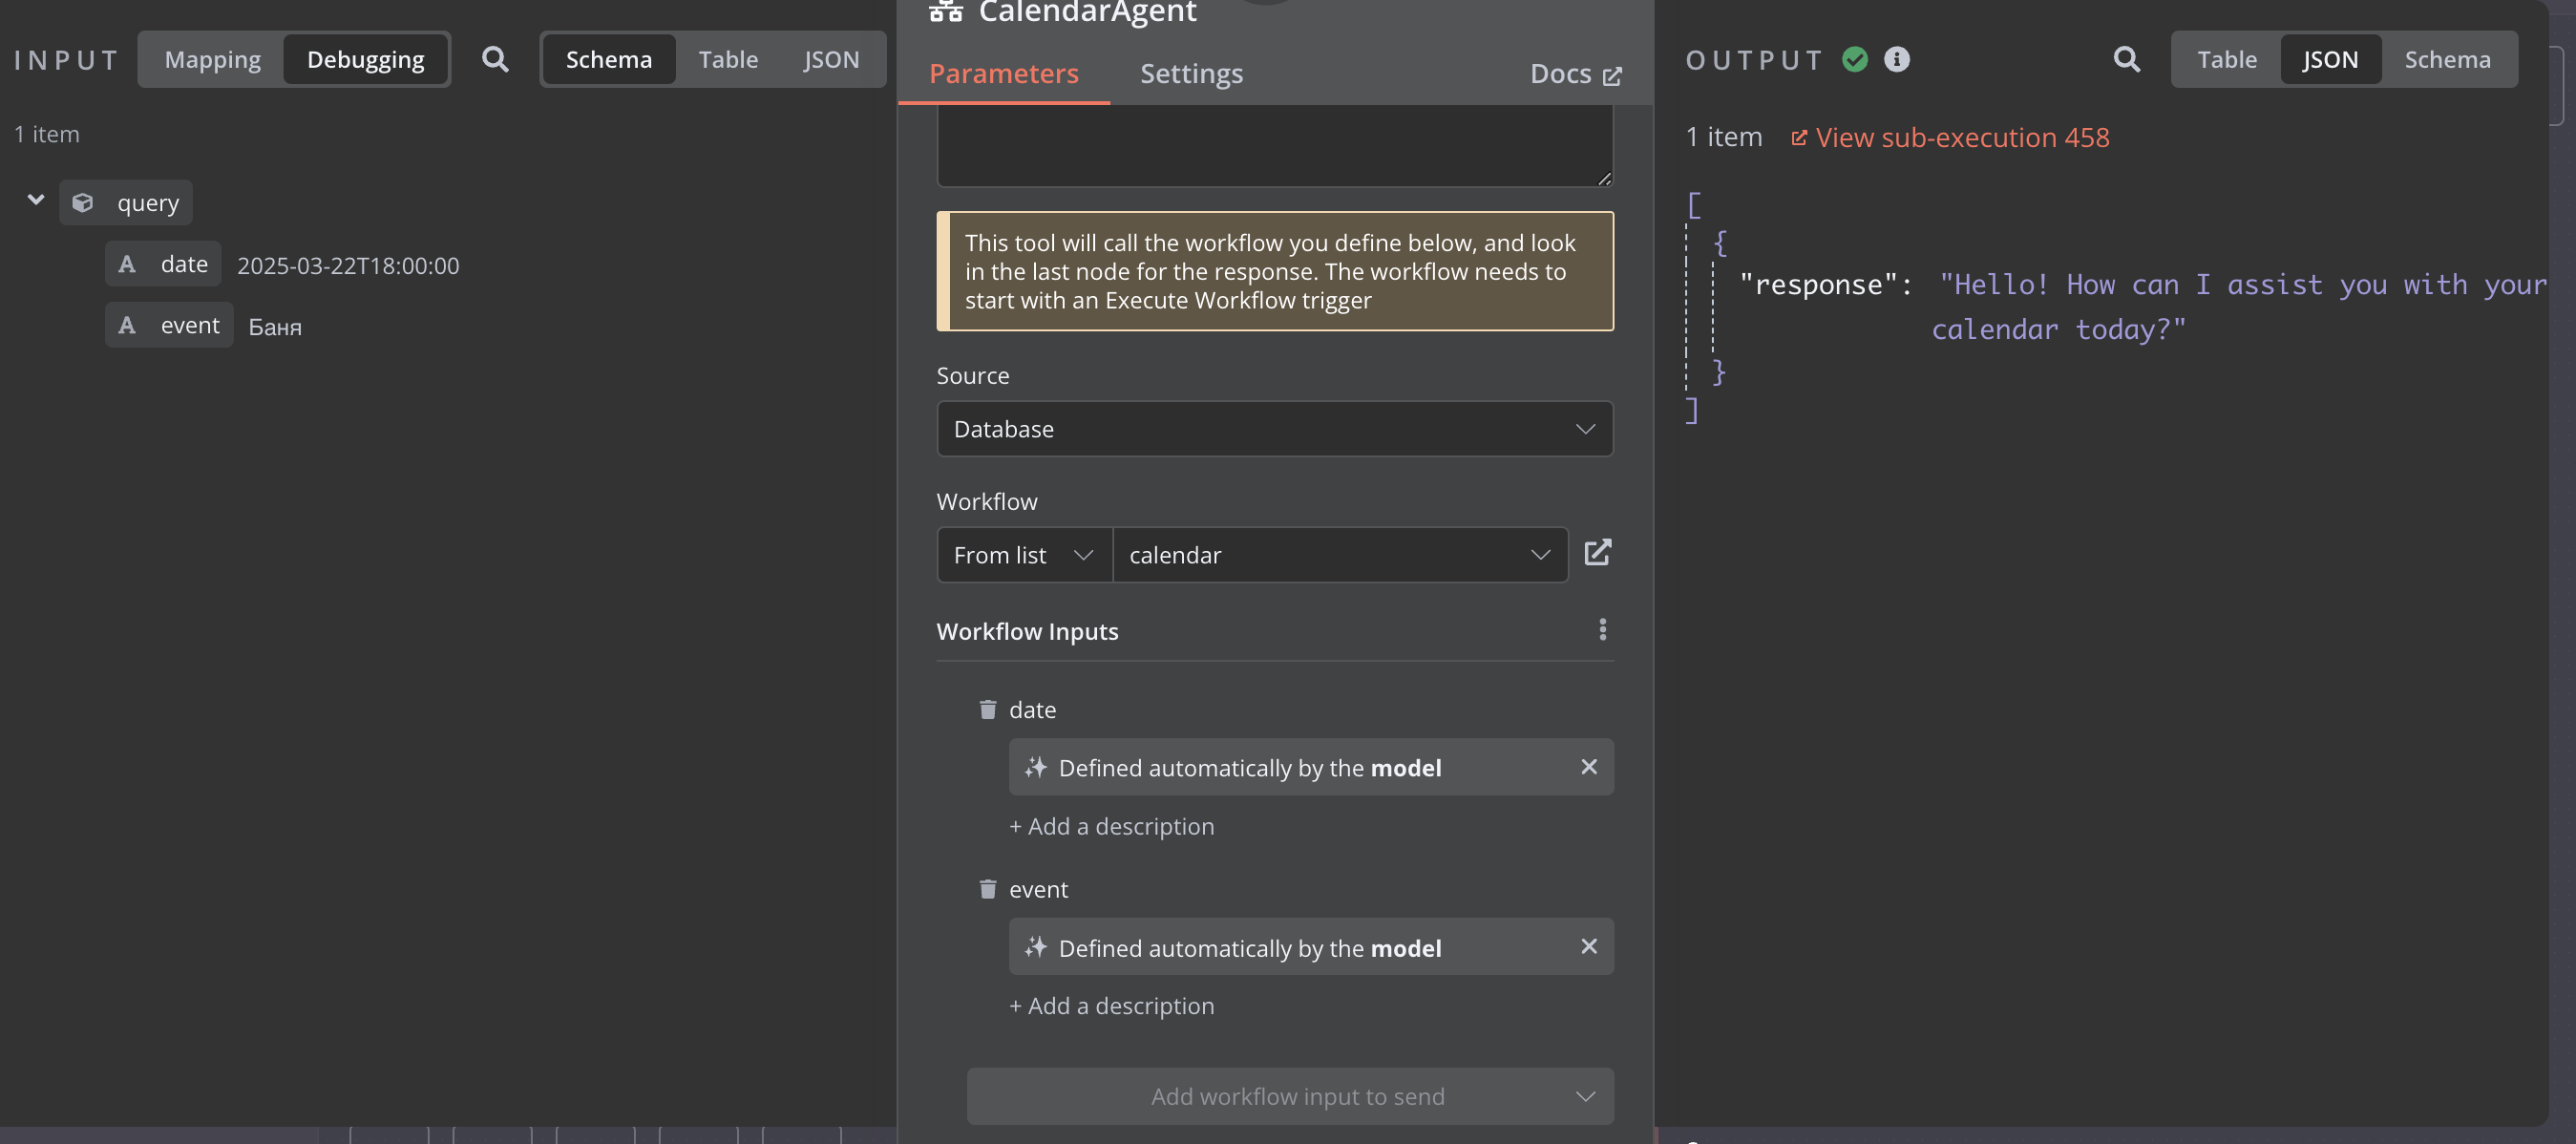This screenshot has width=2576, height=1144.
Task: Select the query tree item
Action: pos(126,203)
